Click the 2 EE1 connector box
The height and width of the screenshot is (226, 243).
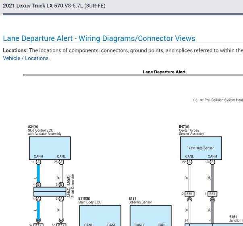click(189, 194)
